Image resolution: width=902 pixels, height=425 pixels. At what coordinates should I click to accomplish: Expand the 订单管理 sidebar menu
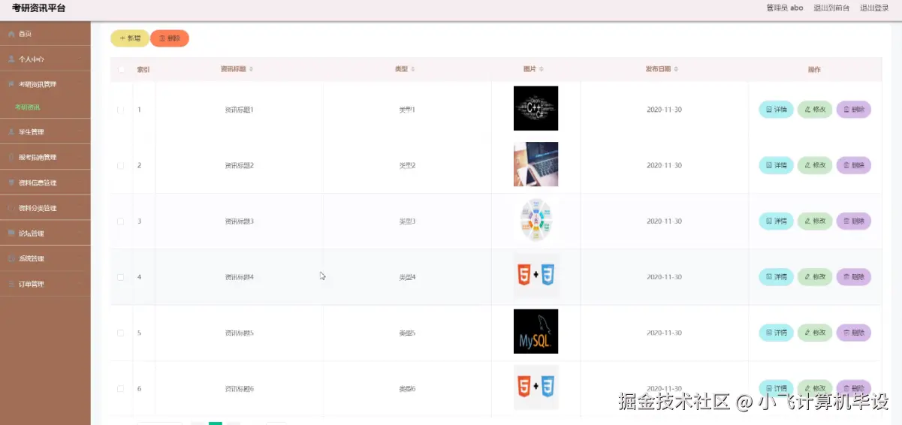point(45,284)
